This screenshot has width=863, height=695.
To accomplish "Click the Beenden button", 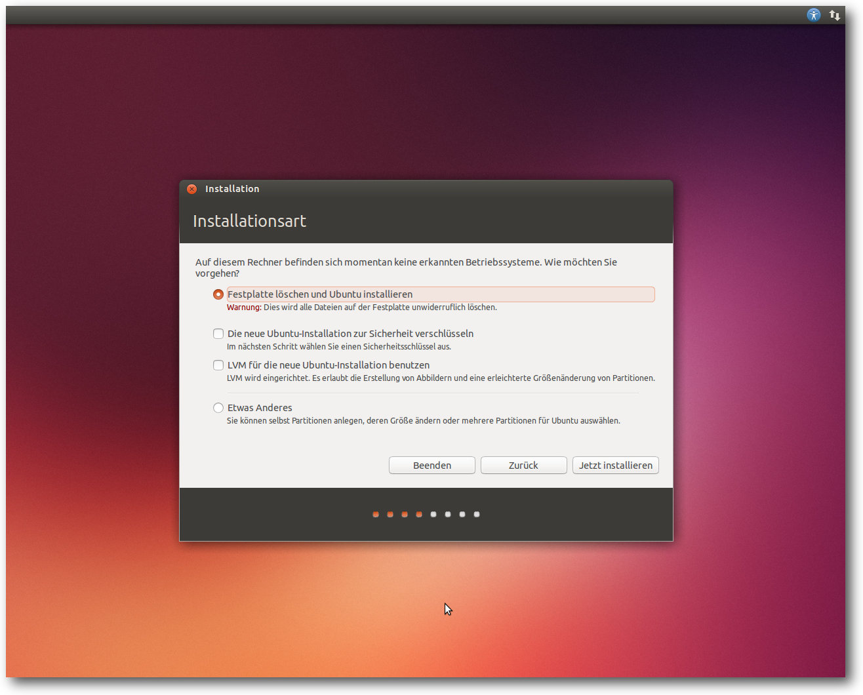I will (432, 465).
